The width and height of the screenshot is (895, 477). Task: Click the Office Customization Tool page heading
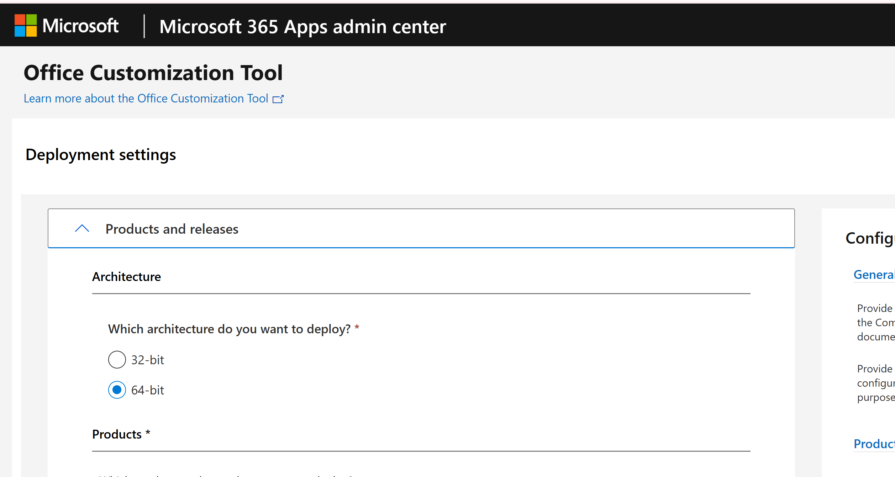[153, 73]
